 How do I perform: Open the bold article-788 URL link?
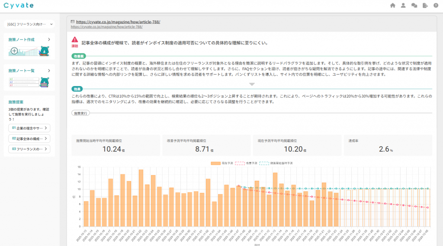click(118, 21)
